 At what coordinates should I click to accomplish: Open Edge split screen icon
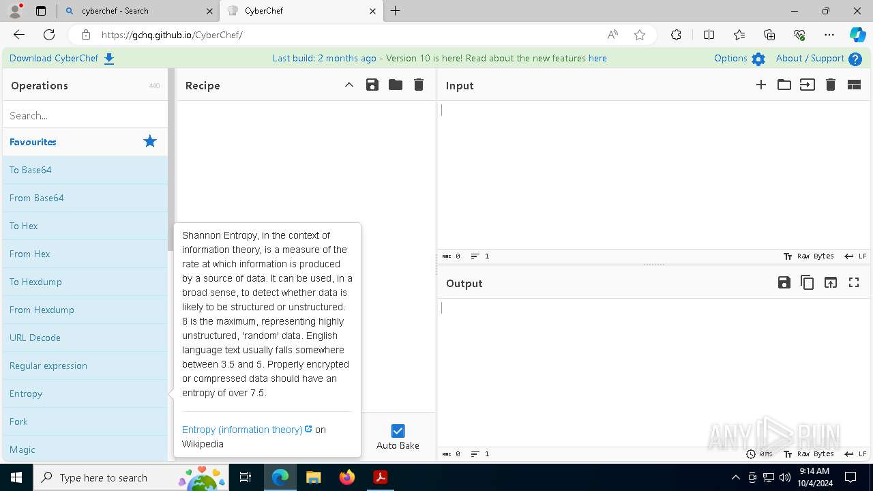[x=709, y=35]
